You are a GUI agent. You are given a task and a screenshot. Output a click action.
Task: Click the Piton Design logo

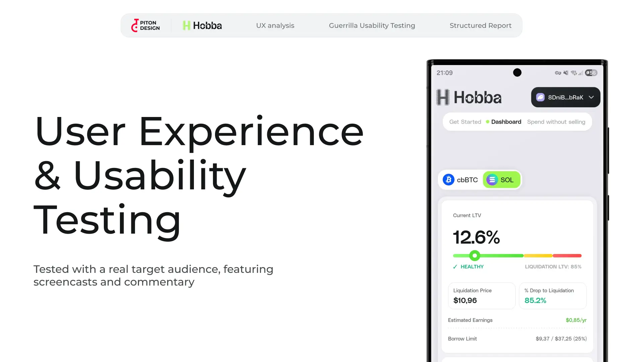[x=145, y=25]
